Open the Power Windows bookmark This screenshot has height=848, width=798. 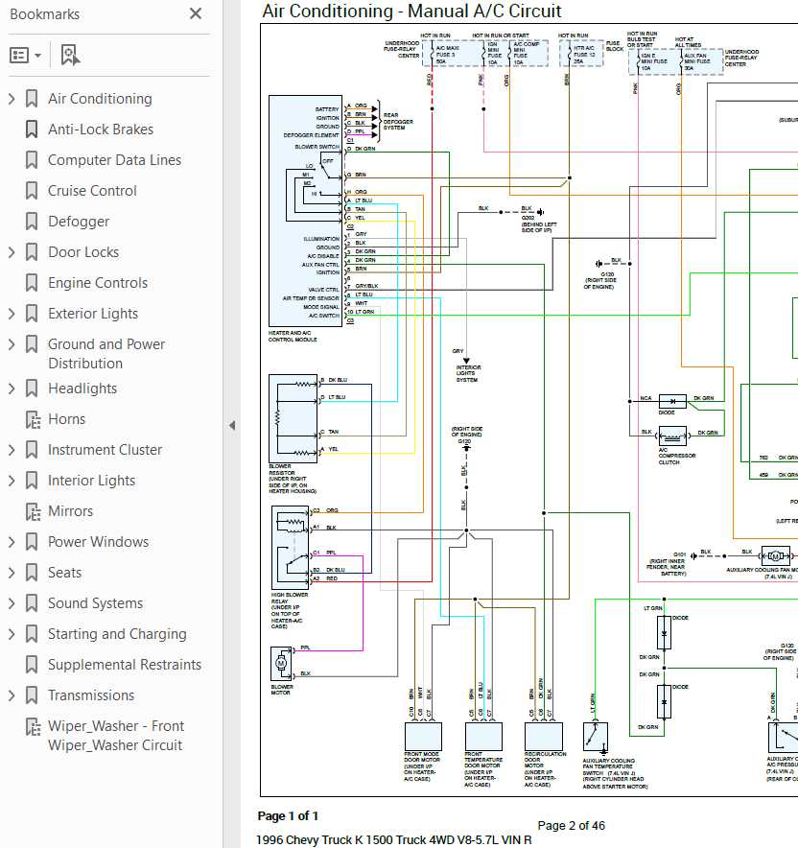tap(99, 542)
